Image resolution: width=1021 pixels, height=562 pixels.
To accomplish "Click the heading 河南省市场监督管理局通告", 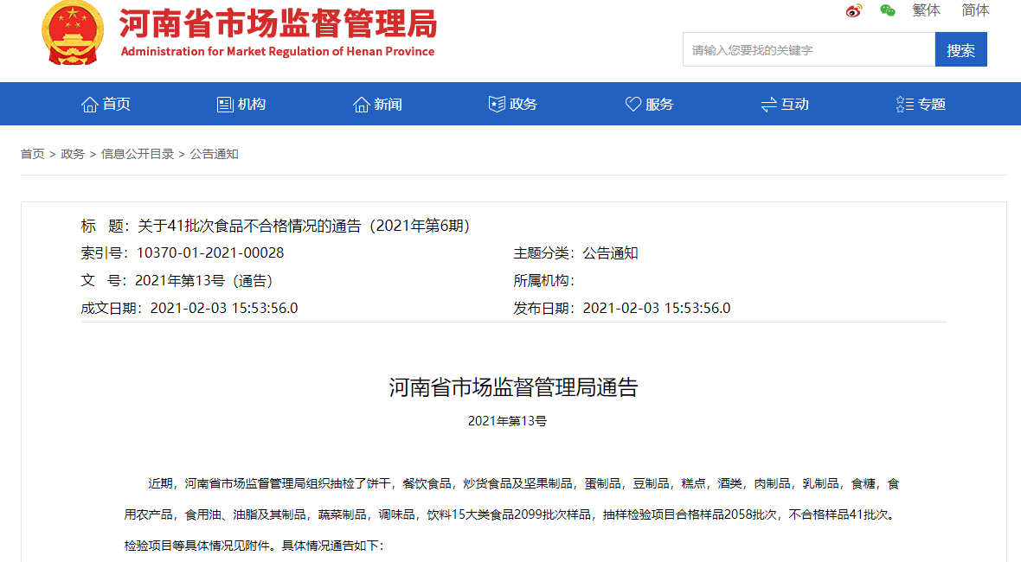I will (x=513, y=387).
